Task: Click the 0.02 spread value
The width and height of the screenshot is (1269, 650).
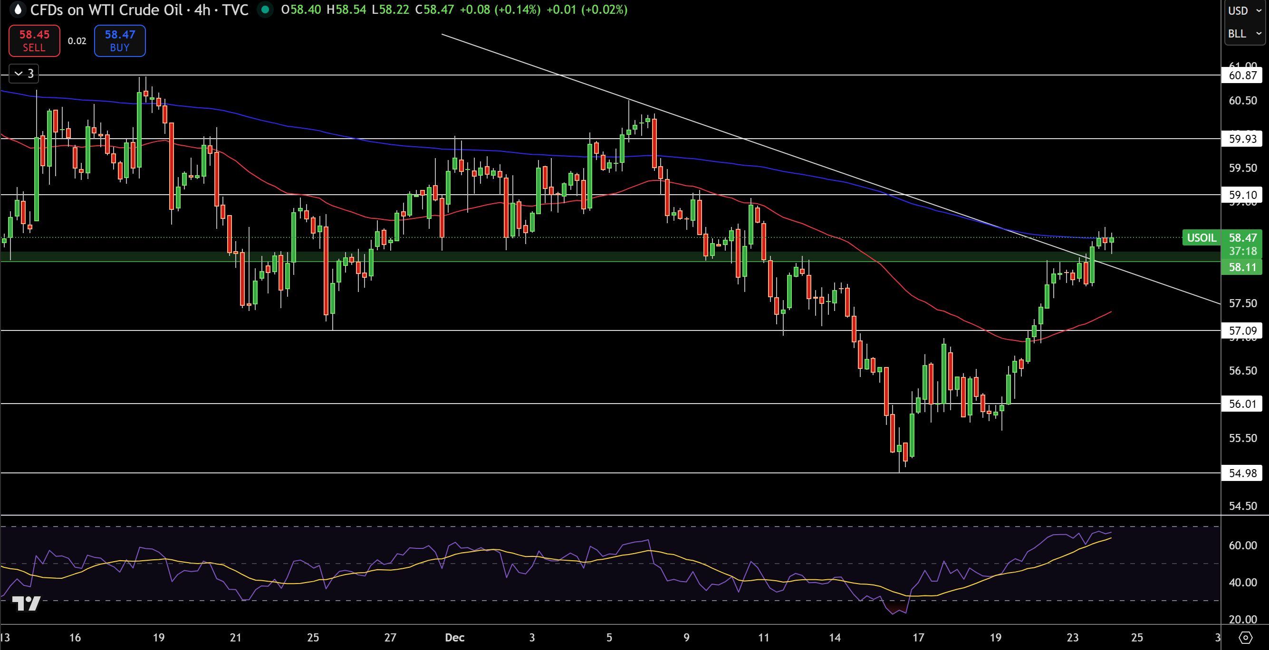Action: (x=77, y=41)
